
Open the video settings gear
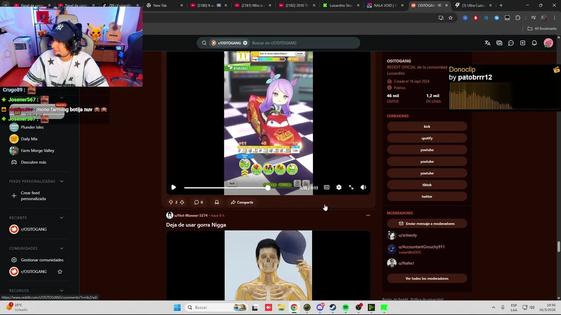(339, 187)
